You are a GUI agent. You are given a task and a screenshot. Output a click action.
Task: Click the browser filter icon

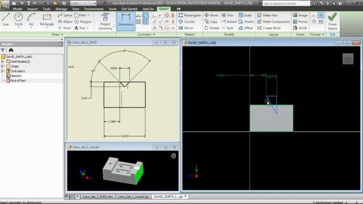click(x=3, y=50)
